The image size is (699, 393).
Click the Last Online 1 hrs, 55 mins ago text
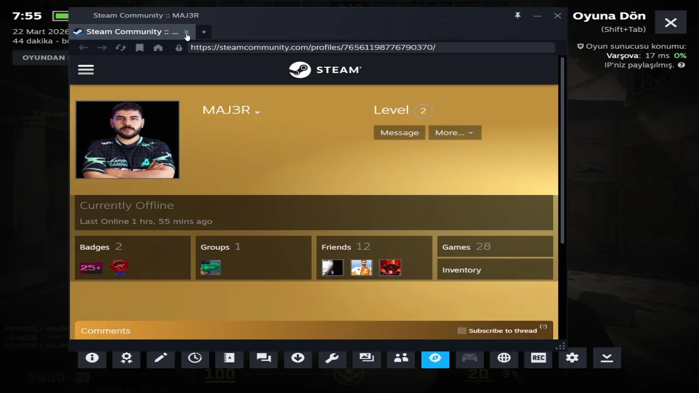click(x=146, y=221)
